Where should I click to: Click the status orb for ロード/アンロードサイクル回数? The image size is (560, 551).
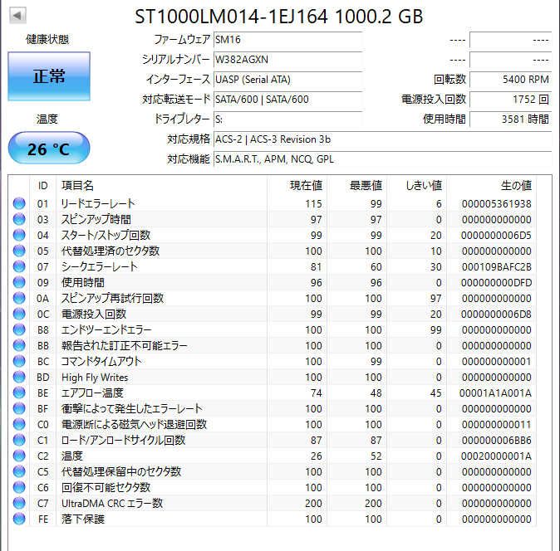point(19,440)
